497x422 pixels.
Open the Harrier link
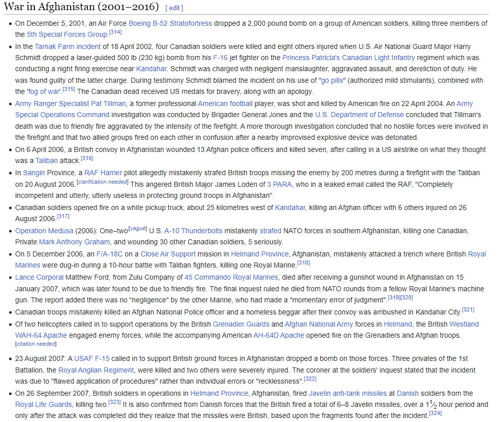pyautogui.click(x=111, y=173)
